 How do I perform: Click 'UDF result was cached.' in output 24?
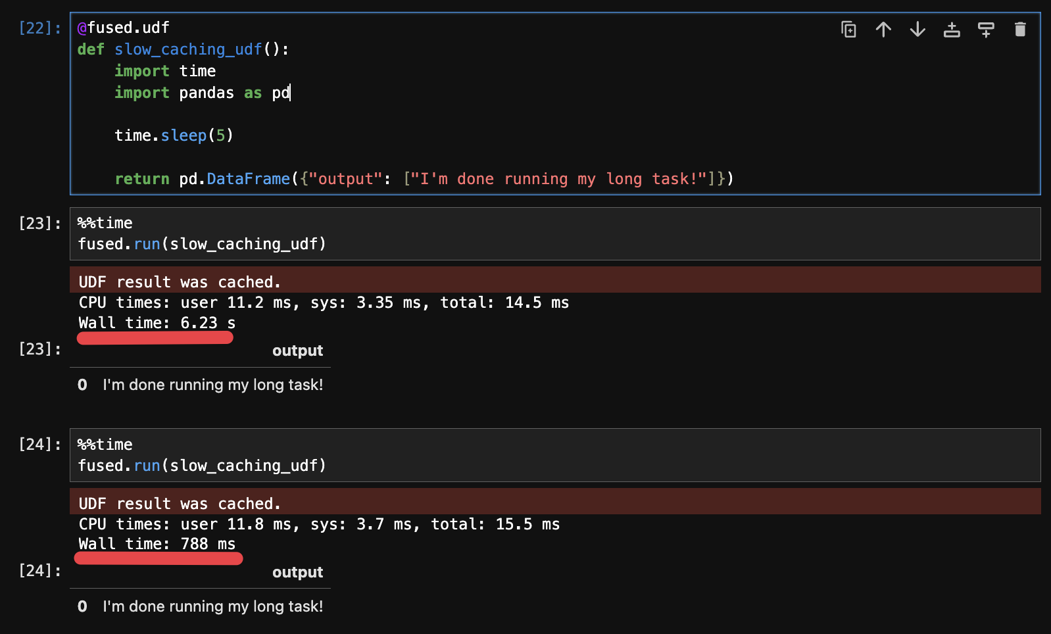180,504
